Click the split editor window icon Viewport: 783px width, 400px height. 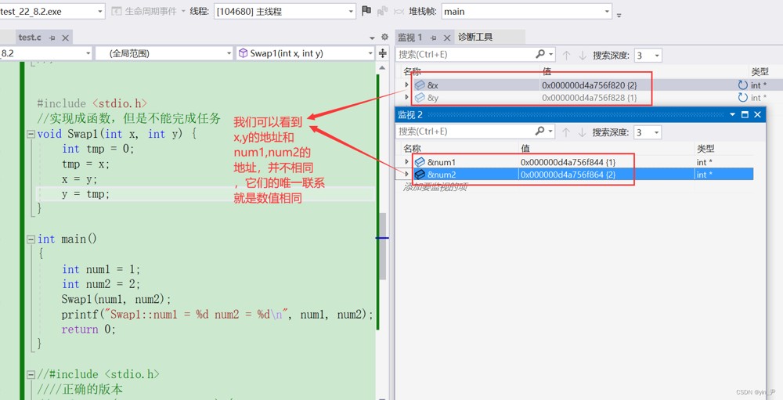click(x=383, y=53)
